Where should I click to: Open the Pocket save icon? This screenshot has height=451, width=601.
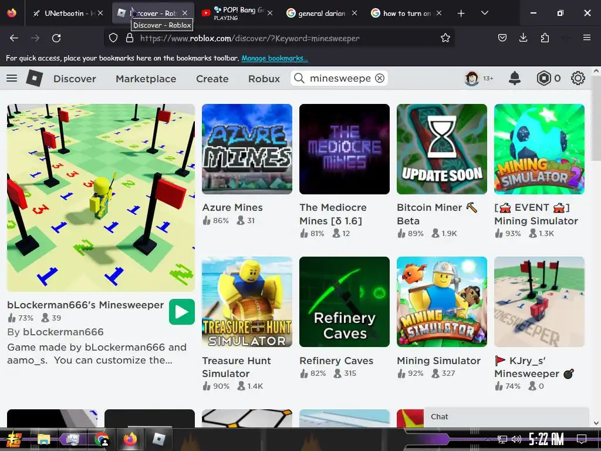click(502, 38)
